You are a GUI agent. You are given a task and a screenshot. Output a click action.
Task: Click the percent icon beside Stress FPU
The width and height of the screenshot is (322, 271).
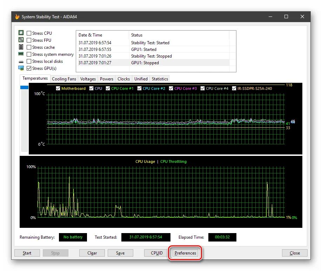21,40
